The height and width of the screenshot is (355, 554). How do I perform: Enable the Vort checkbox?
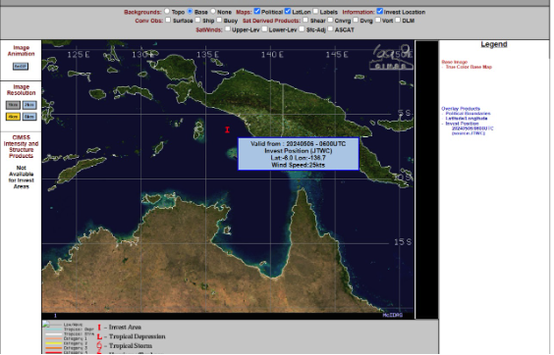[x=378, y=21]
